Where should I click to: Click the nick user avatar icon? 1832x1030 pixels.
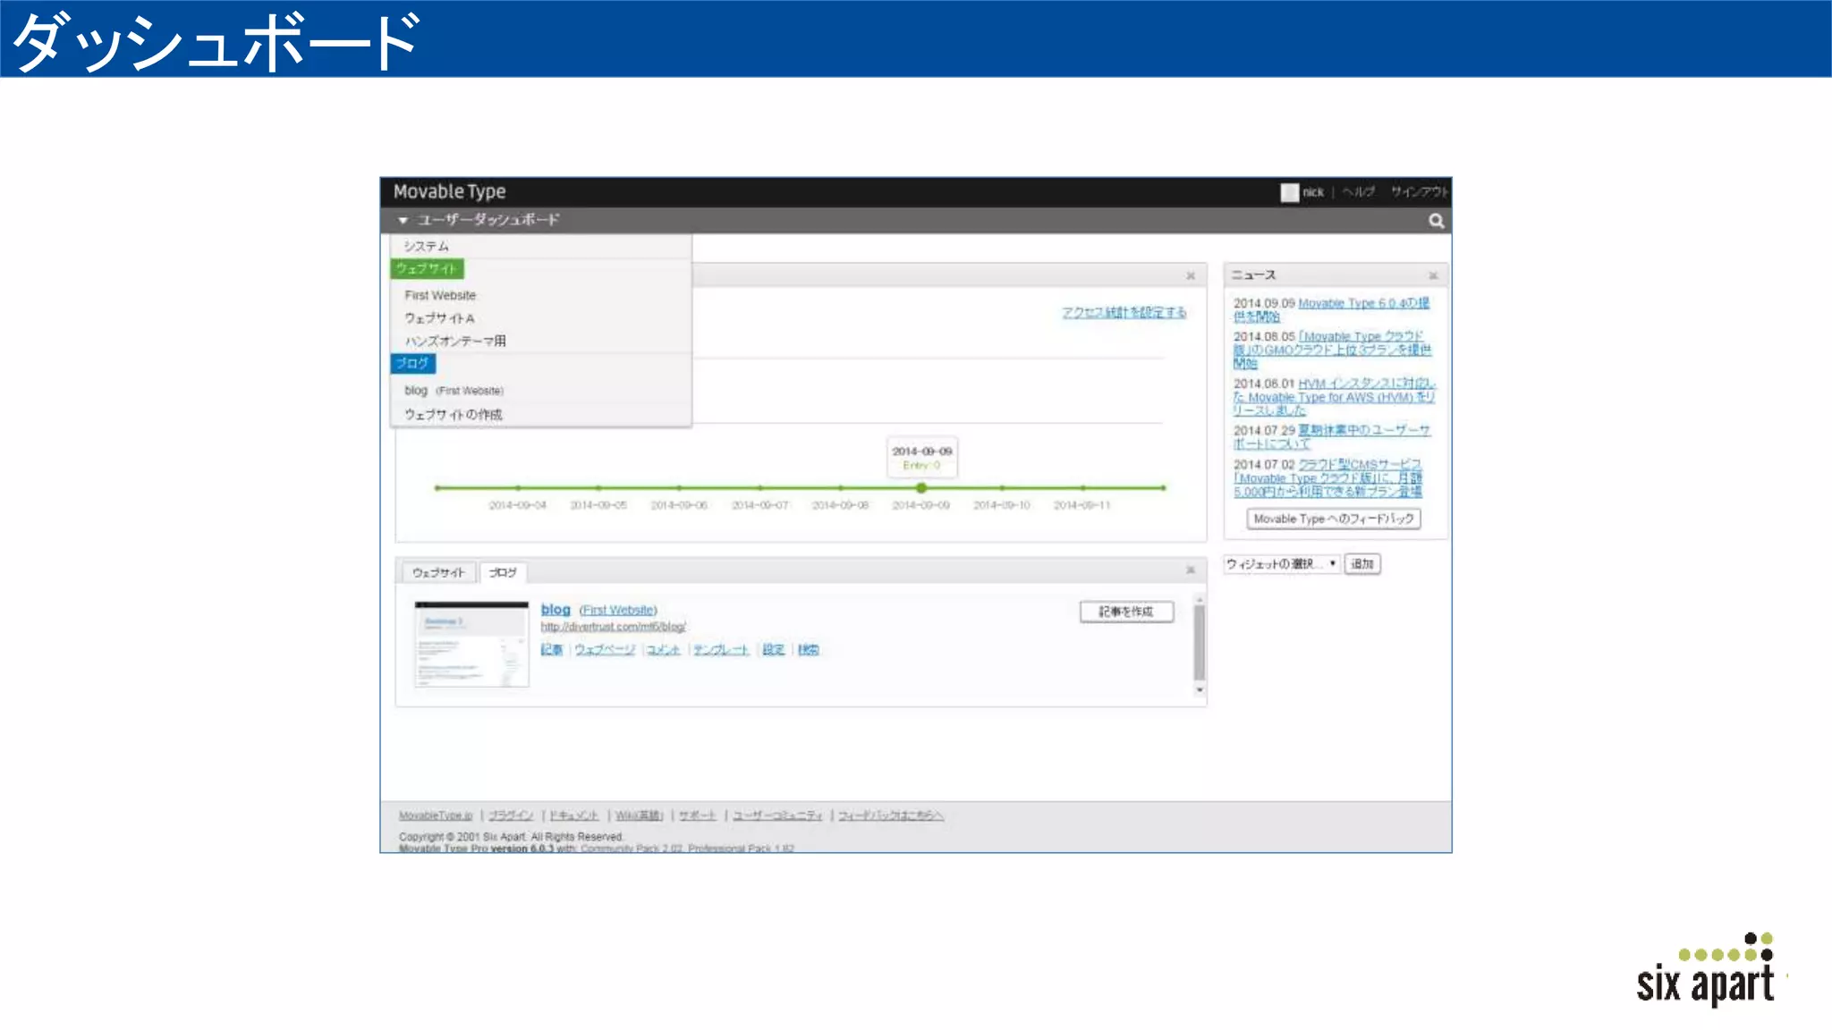[x=1289, y=192]
